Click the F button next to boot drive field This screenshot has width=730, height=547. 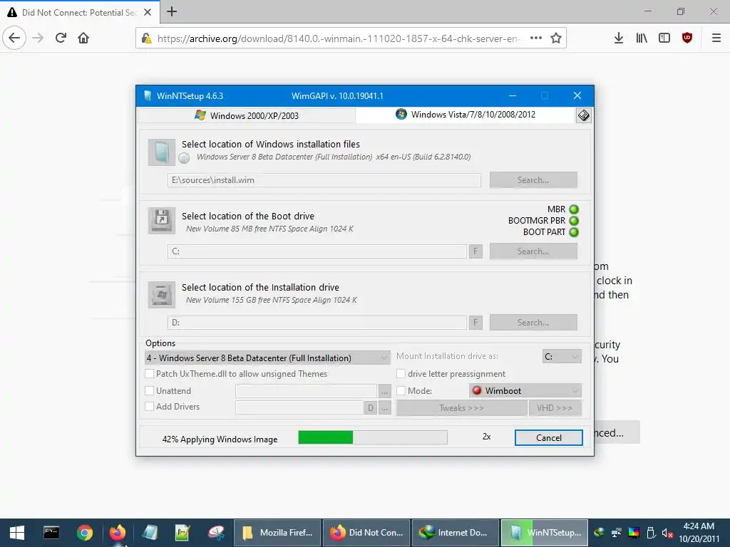(x=475, y=251)
